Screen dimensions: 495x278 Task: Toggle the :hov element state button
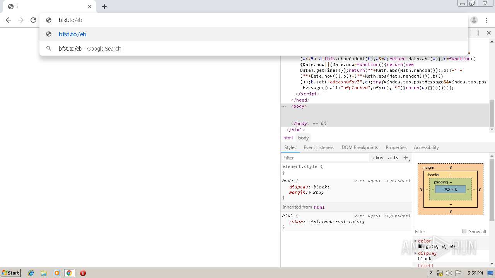click(x=378, y=158)
